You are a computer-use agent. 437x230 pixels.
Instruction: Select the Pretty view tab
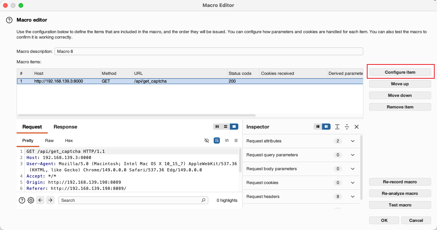[28, 140]
